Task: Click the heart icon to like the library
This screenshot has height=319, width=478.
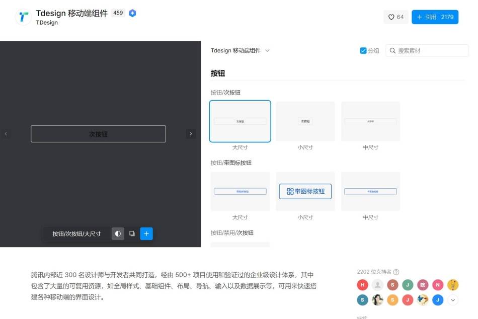Action: pos(391,17)
